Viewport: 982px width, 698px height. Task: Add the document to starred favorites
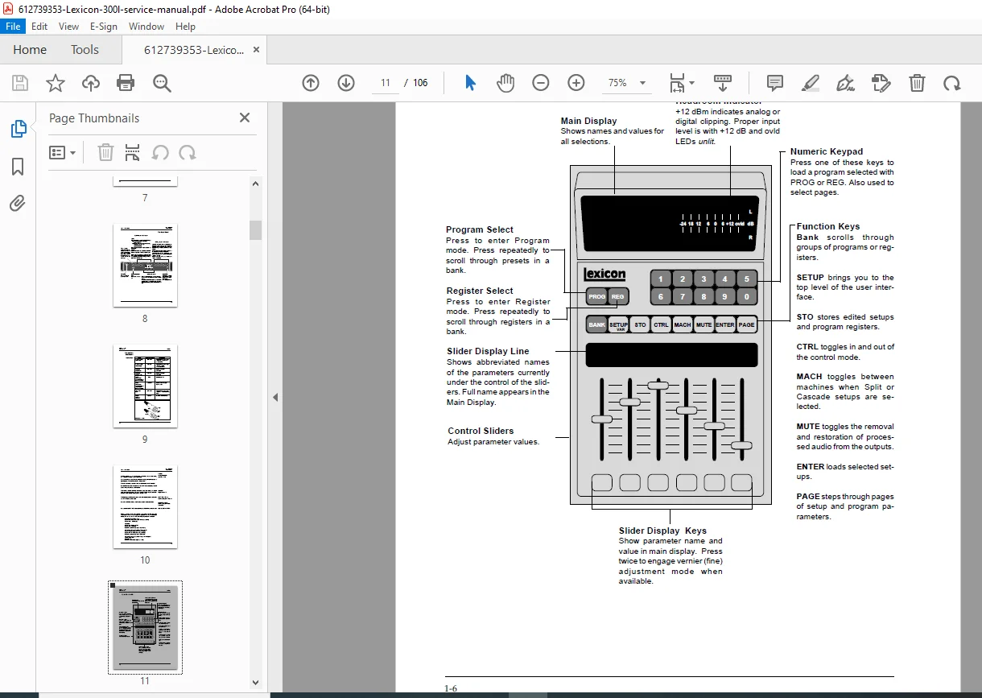click(55, 83)
